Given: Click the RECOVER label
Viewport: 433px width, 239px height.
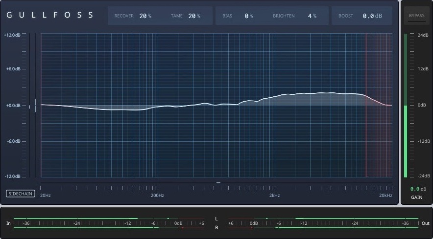Looking at the screenshot, I should (x=124, y=16).
